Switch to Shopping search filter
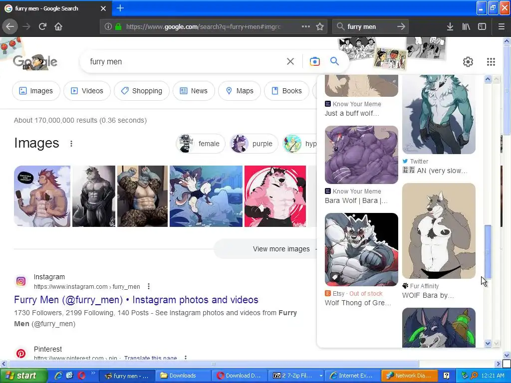The image size is (511, 383). coord(142,91)
